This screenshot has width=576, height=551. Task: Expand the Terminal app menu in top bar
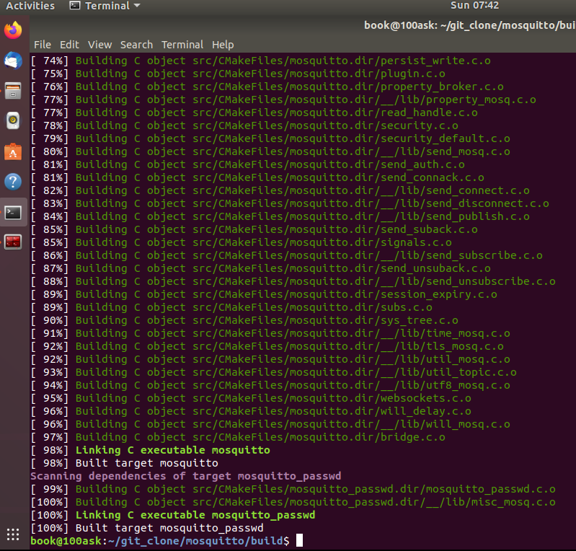(x=105, y=6)
